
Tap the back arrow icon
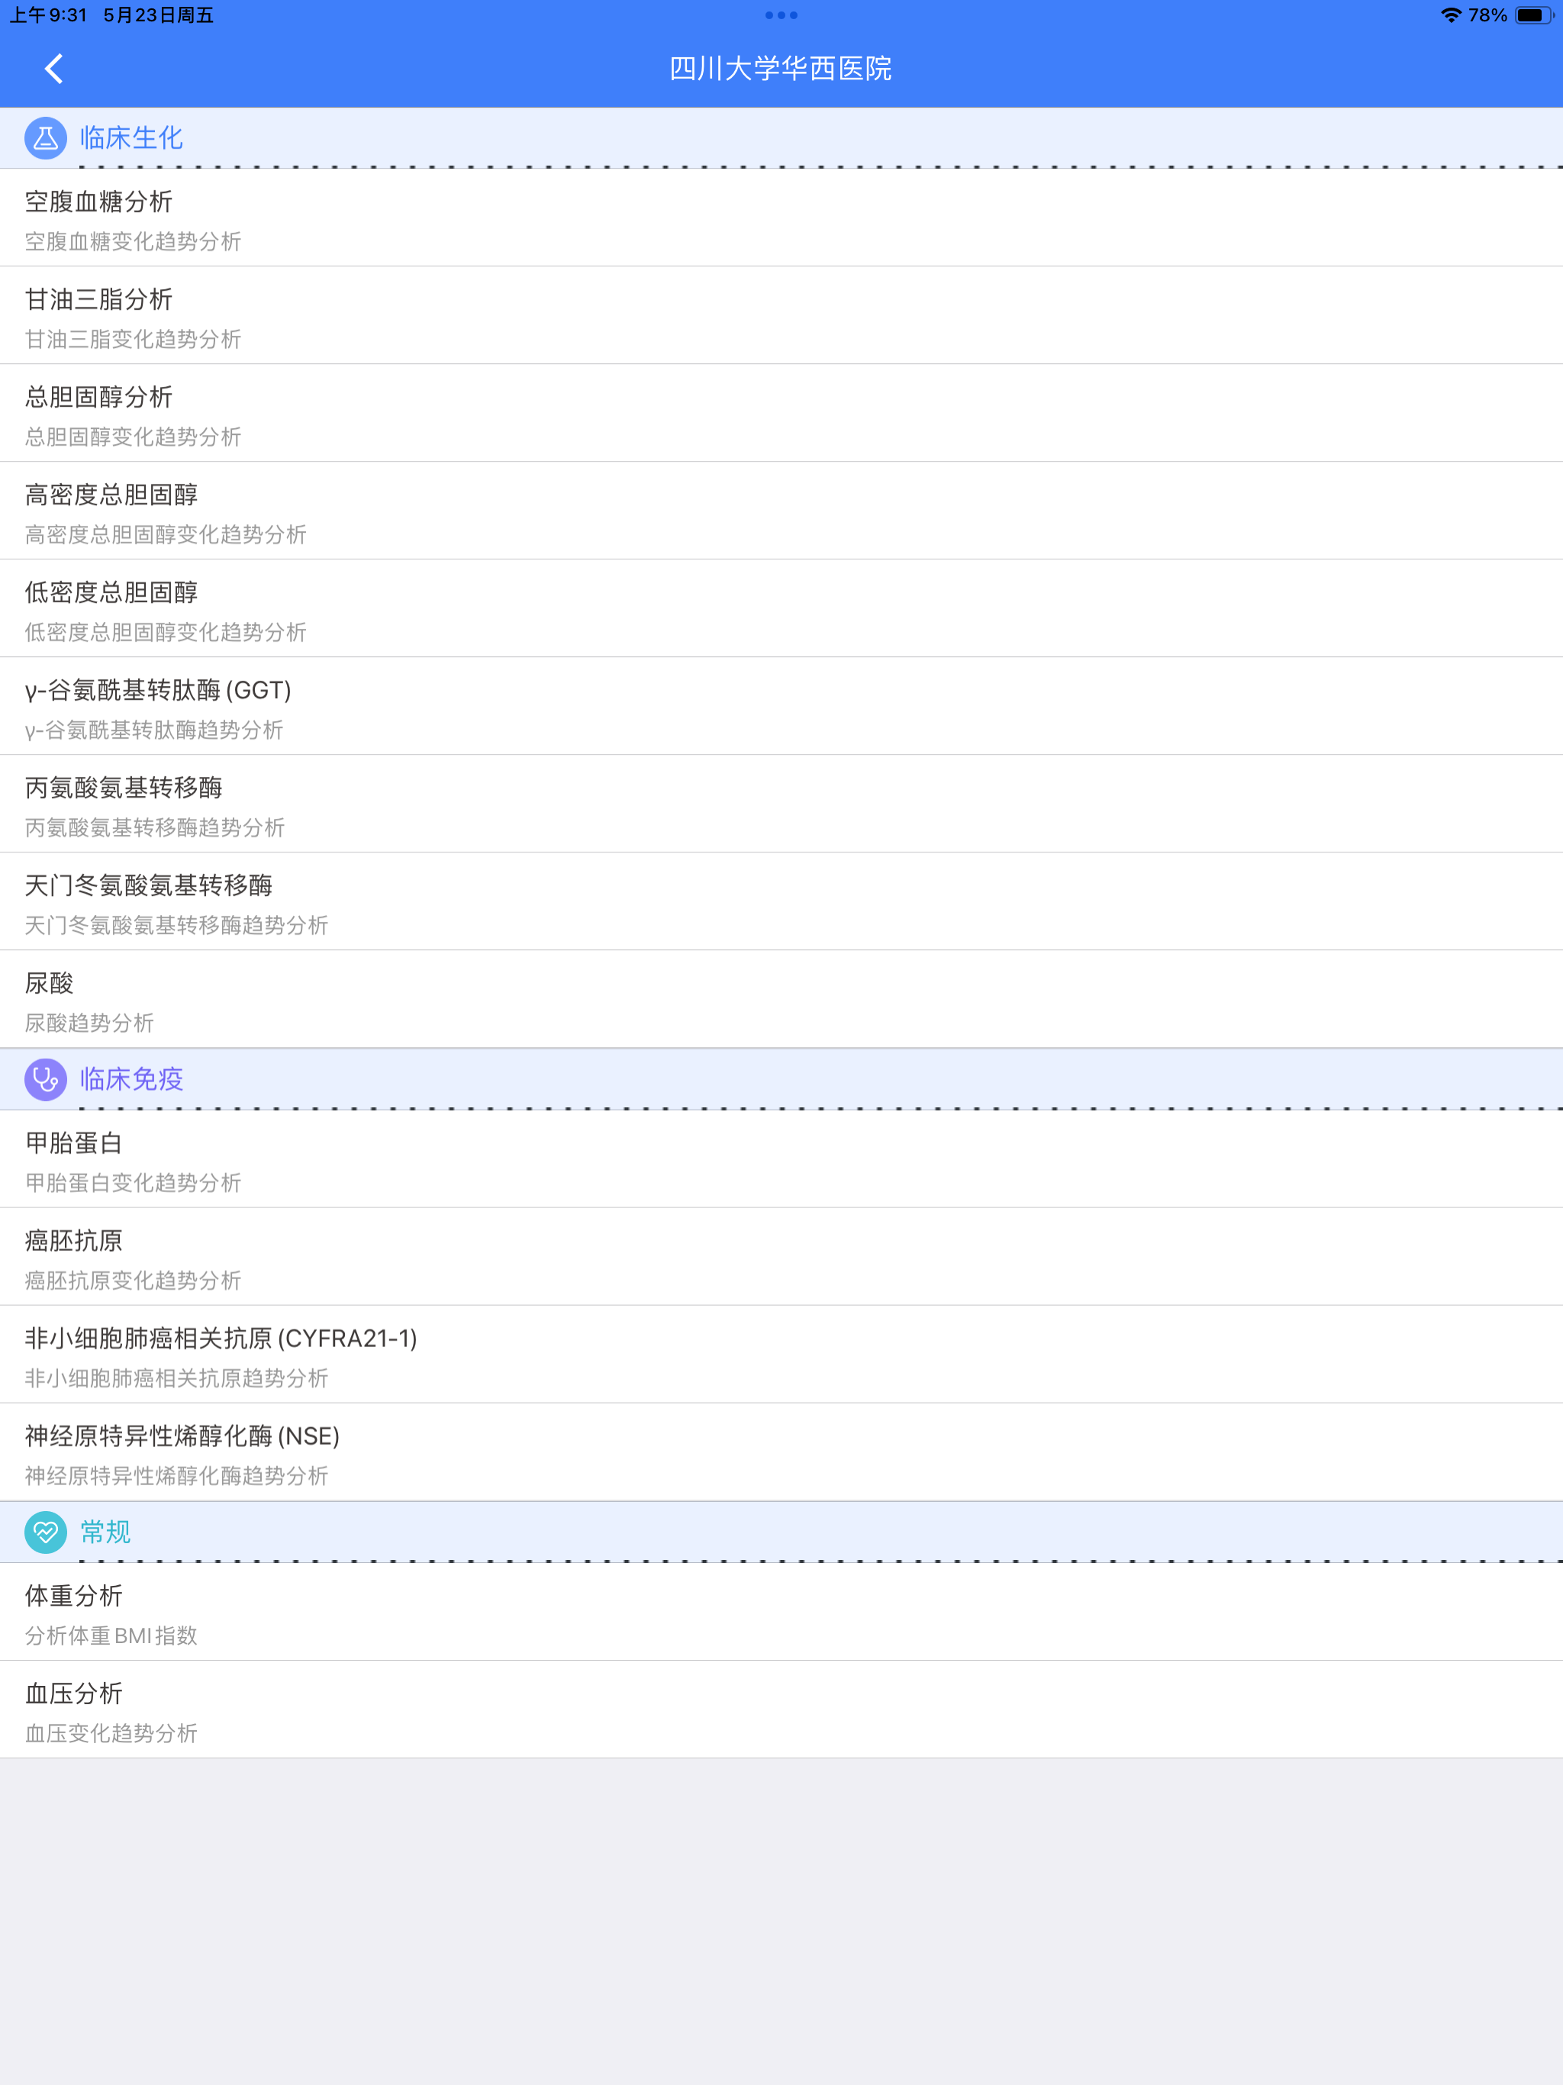(x=53, y=68)
